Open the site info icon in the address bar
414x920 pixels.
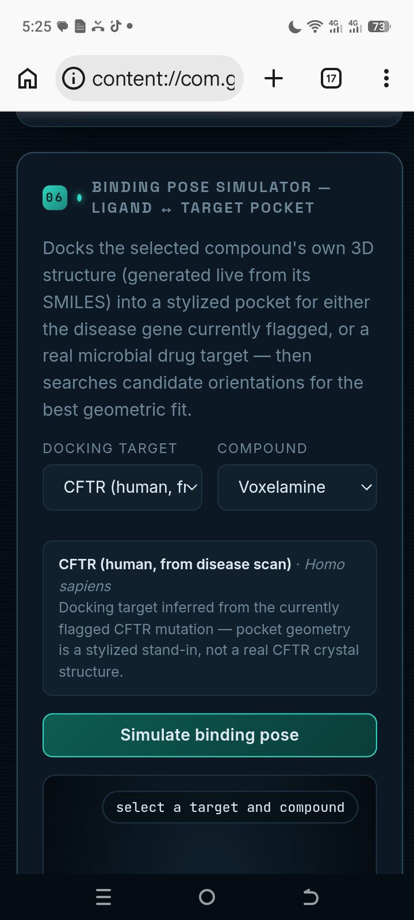(x=74, y=78)
